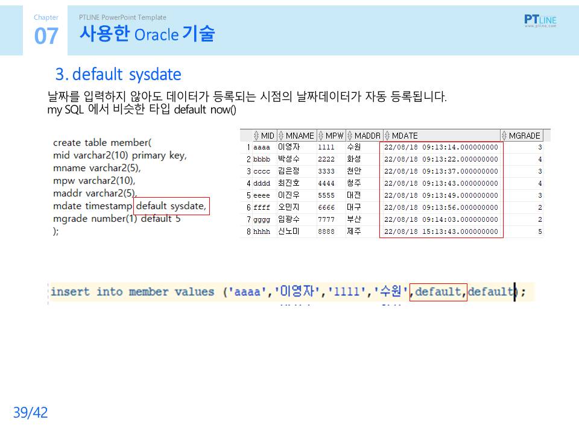Click the 'dddd' cell in MID column
Viewport: 579px width, 434px height.
point(261,183)
